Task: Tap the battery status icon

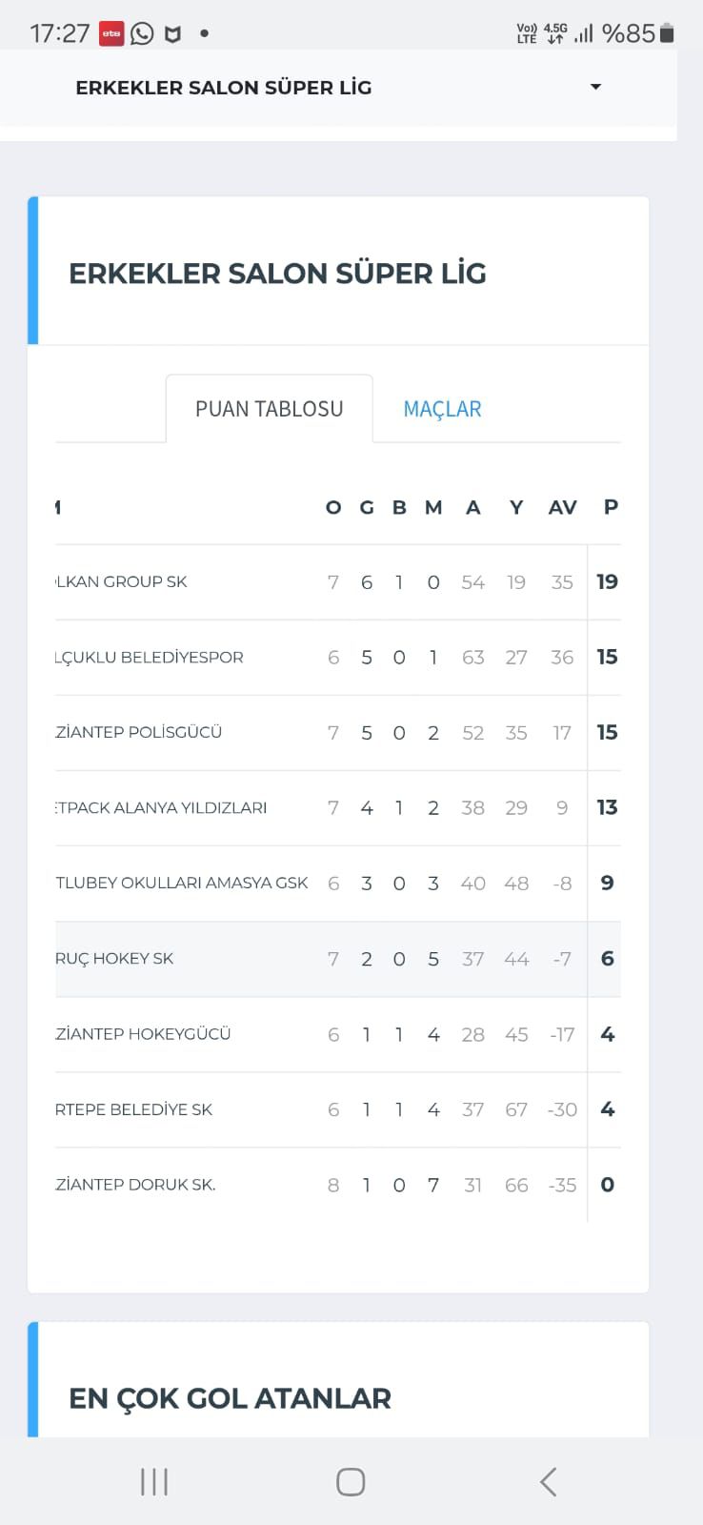Action: pos(667,33)
